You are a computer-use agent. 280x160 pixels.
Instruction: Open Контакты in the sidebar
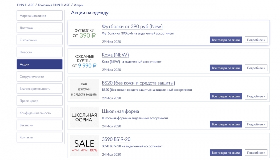(x=40, y=137)
